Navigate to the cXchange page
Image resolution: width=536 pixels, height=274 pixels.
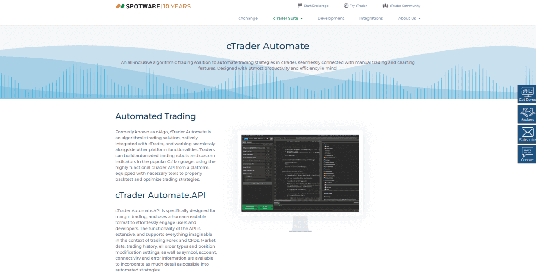pyautogui.click(x=248, y=18)
